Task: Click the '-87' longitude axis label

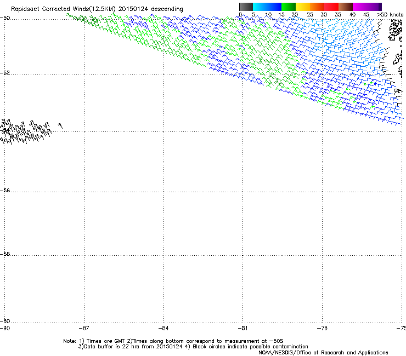Action: pos(84,328)
